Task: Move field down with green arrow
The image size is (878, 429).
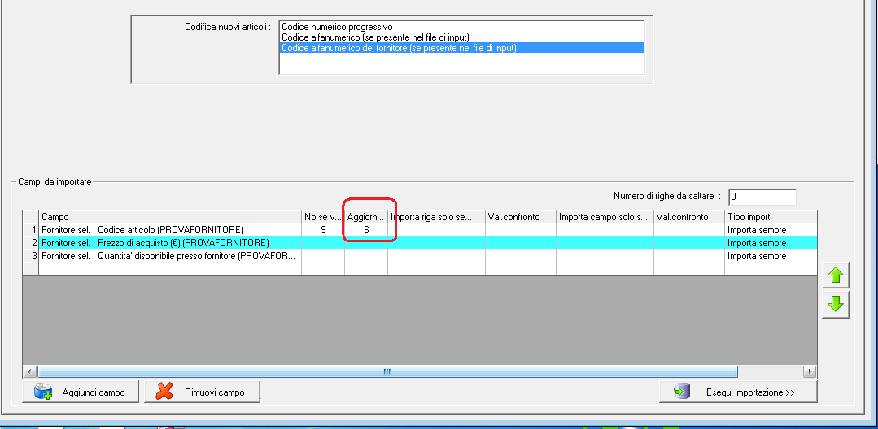Action: pos(836,304)
